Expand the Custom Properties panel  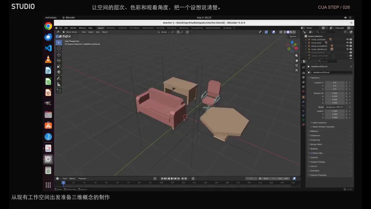click(x=318, y=175)
